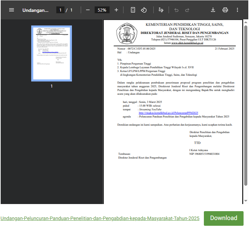Click the redo arrow icon
Image resolution: width=250 pixels, height=239 pixels.
click(x=186, y=10)
